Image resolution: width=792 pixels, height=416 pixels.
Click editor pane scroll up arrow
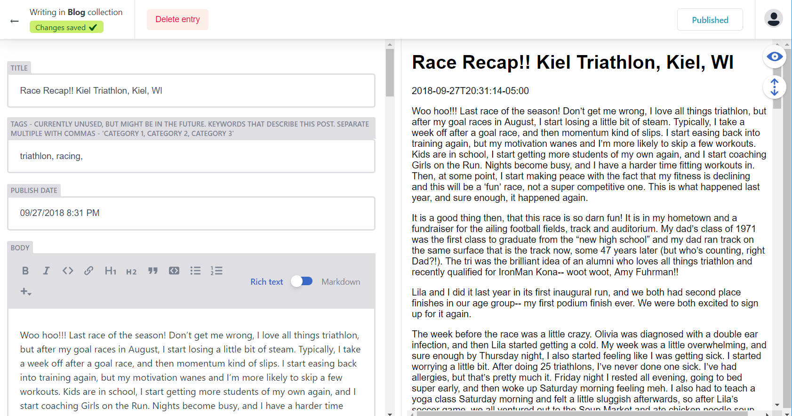tap(390, 45)
